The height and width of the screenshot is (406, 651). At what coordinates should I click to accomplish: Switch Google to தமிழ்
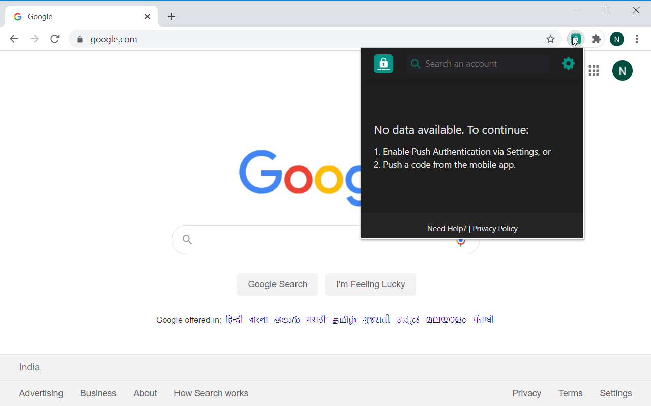click(344, 320)
